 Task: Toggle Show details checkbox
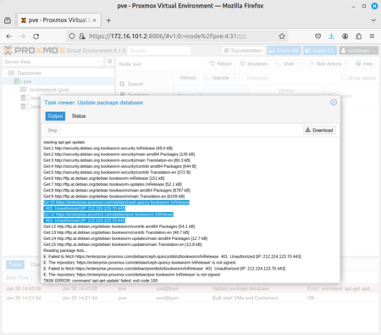[344, 78]
